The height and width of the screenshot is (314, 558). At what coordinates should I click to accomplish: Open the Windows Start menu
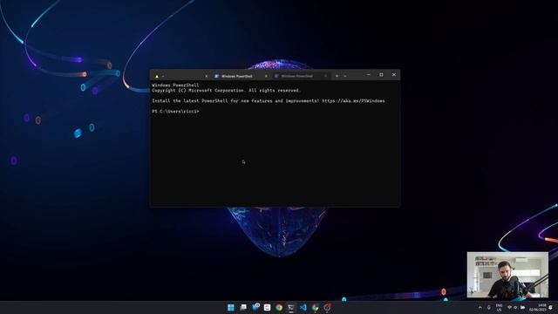point(231,307)
